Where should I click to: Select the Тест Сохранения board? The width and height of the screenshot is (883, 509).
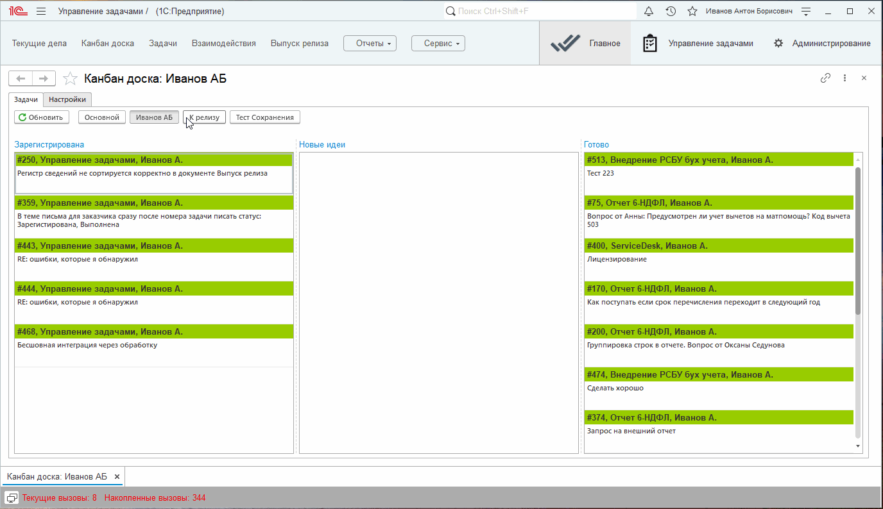tap(265, 117)
